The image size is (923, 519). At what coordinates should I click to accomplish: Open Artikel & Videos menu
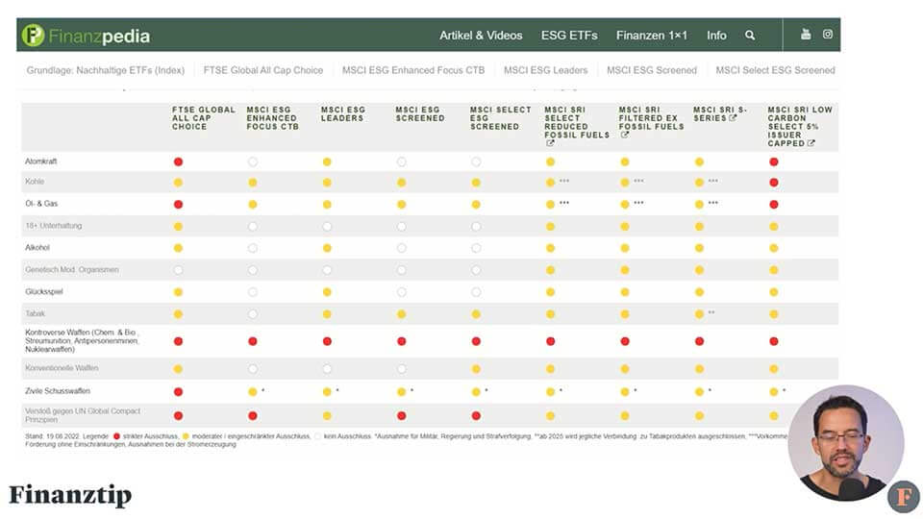481,36
